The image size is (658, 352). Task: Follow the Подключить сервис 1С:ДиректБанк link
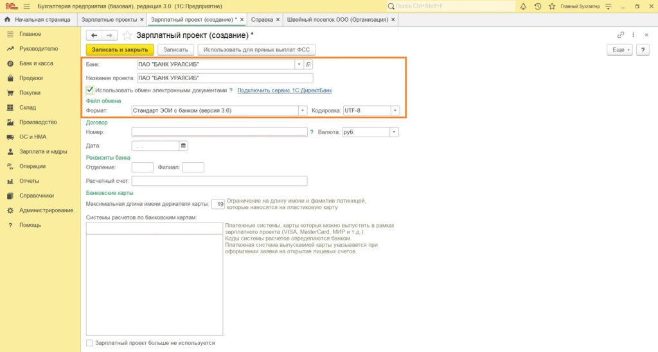(284, 90)
